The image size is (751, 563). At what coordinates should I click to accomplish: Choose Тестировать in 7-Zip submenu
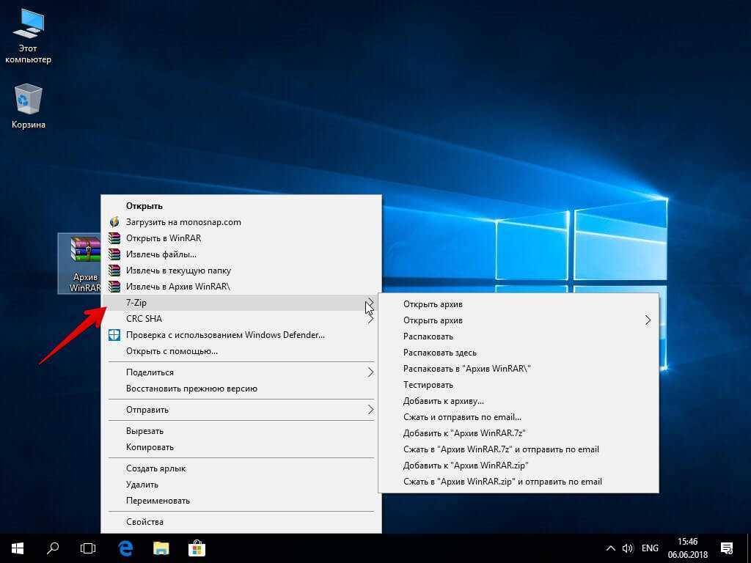519,385
